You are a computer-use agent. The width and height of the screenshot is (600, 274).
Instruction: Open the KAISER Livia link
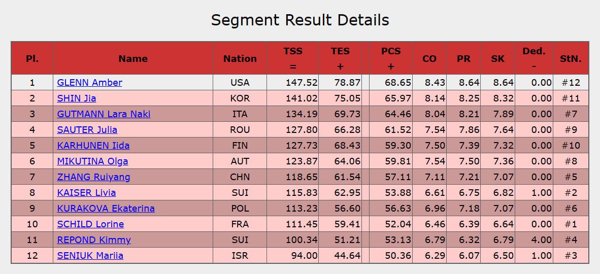(x=86, y=192)
